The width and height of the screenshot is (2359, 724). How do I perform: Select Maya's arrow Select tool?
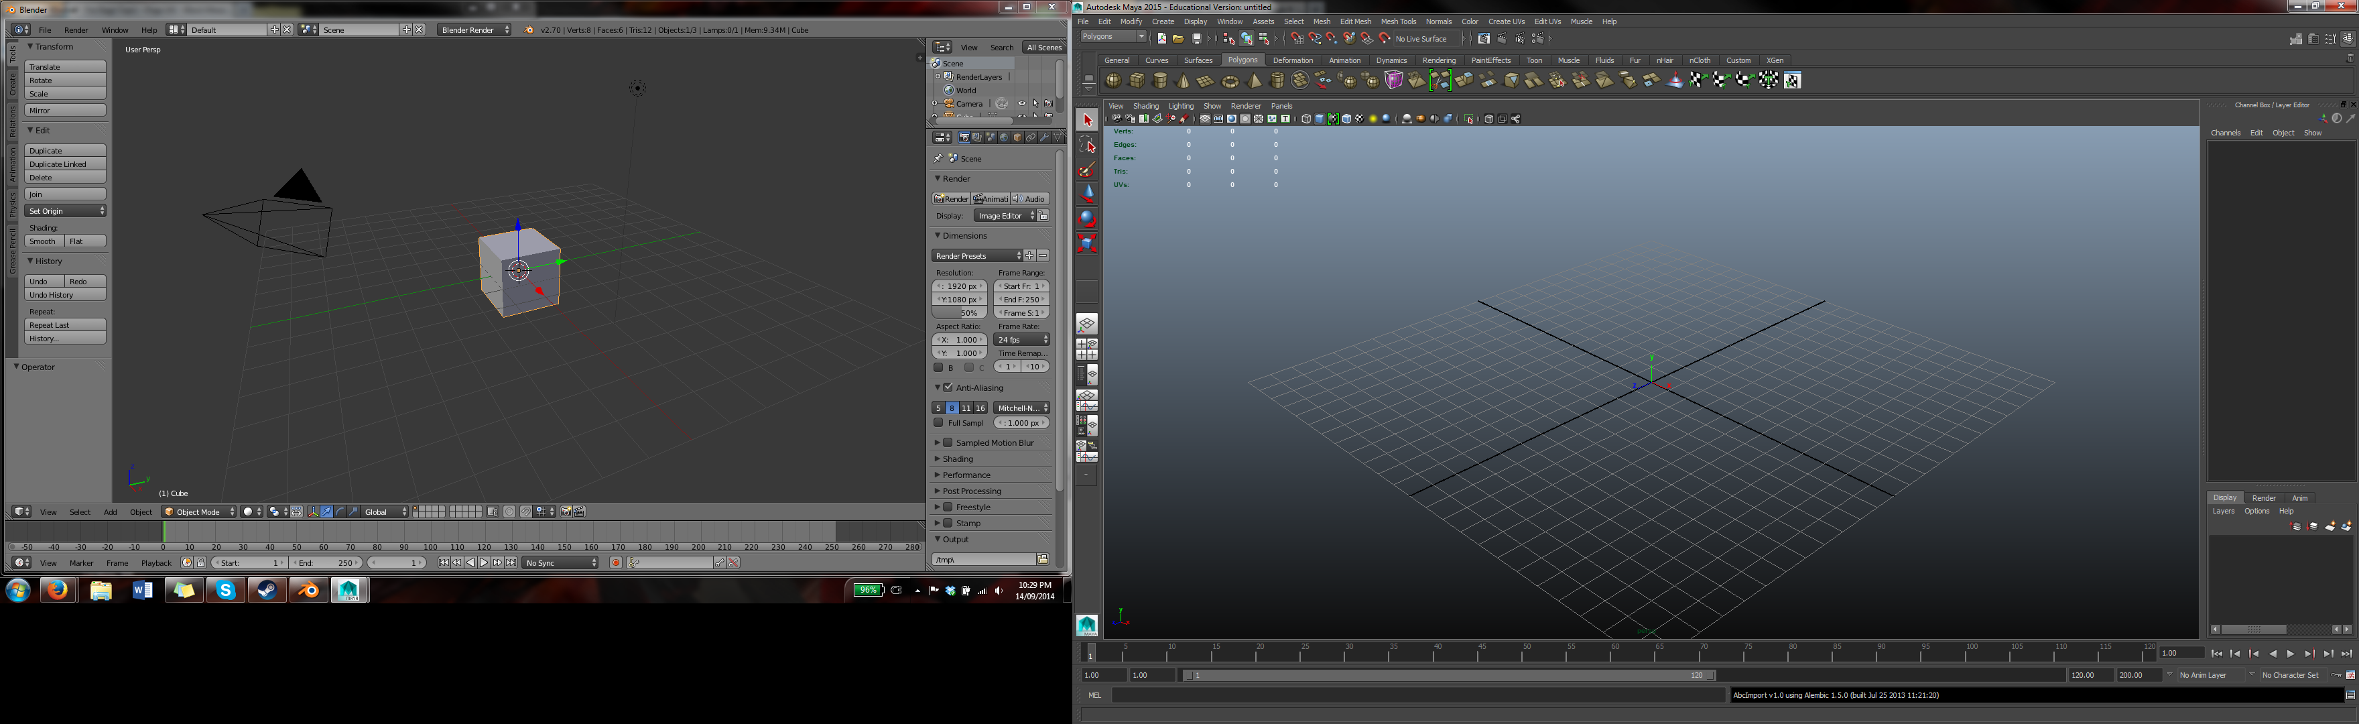pyautogui.click(x=1087, y=121)
